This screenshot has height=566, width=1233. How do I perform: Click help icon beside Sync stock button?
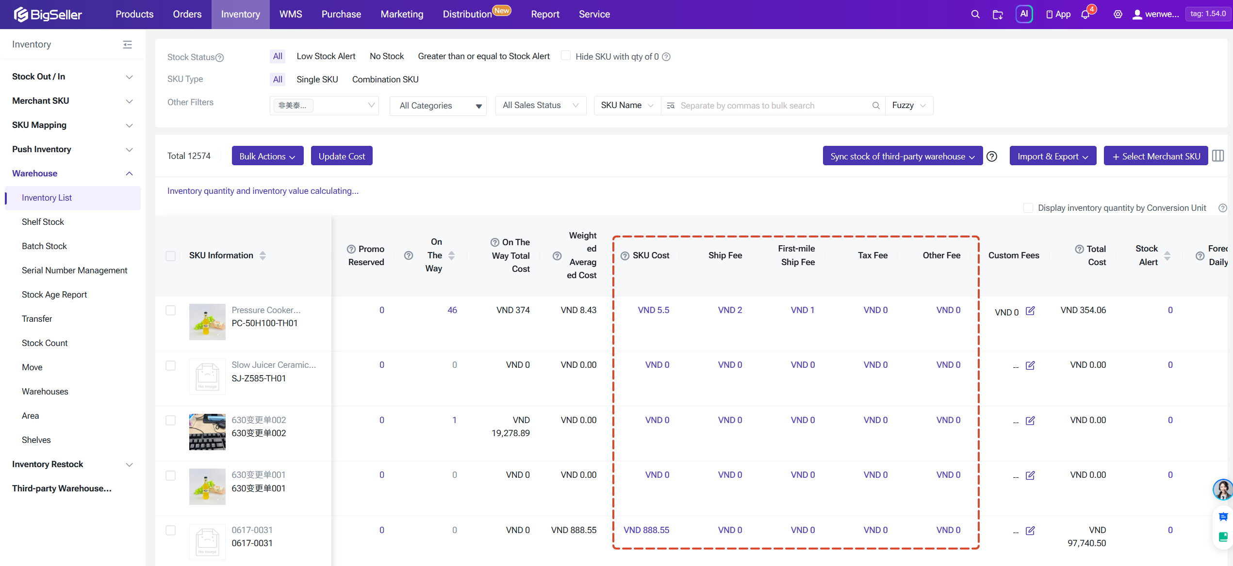tap(992, 157)
